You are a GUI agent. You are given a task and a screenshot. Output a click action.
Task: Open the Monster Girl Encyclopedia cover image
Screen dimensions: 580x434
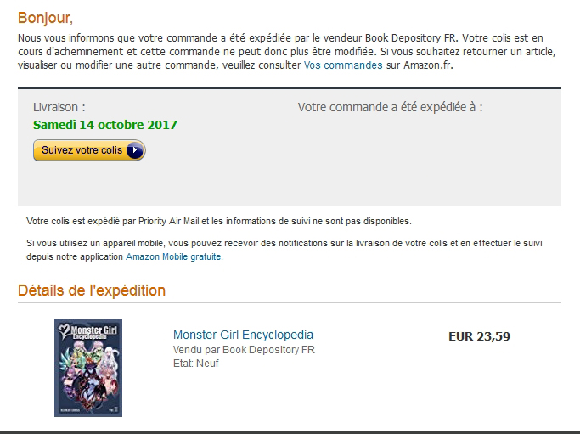[88, 368]
